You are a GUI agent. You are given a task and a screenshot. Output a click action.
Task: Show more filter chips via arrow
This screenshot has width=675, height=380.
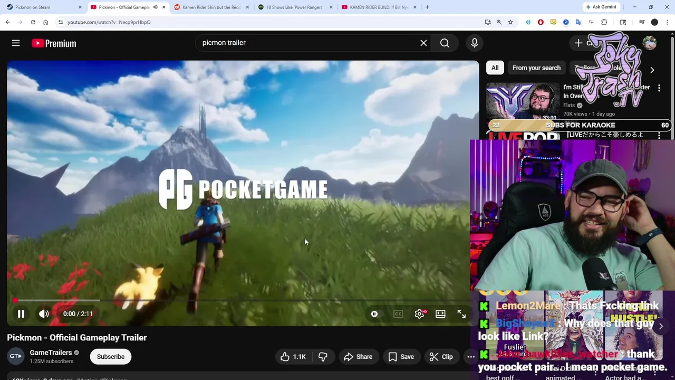(652, 70)
